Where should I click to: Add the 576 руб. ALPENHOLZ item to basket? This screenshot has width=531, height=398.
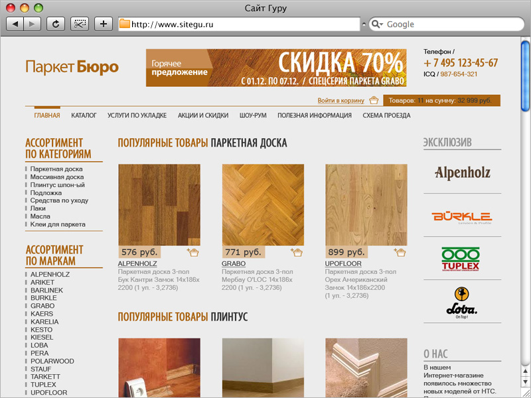coord(192,252)
